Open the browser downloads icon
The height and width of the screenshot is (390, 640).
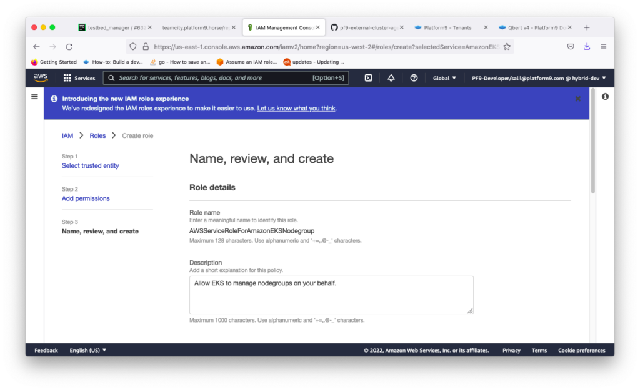coord(587,46)
